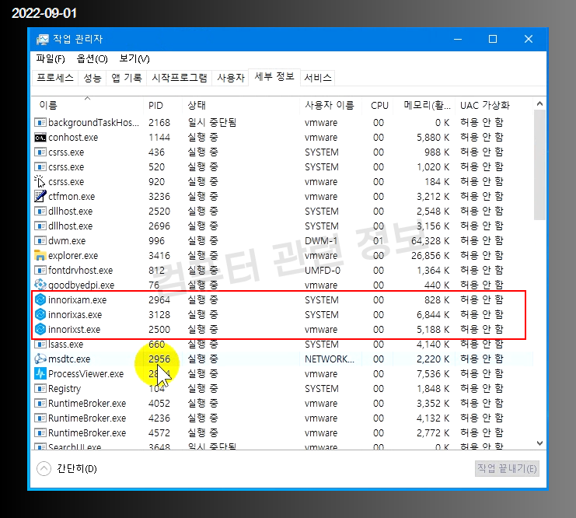This screenshot has width=576, height=518.
Task: Click the 작업 끝내기(E) button
Action: (507, 468)
